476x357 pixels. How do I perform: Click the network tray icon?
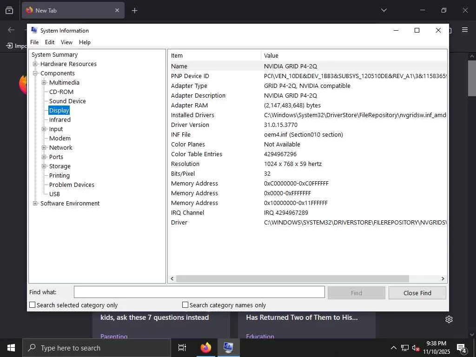(x=405, y=348)
